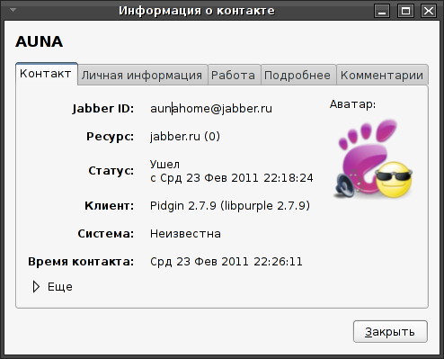Open the Личная информация tab
The height and width of the screenshot is (359, 444).
(x=142, y=75)
